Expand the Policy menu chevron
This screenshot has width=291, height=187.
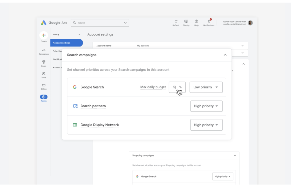point(79,34)
